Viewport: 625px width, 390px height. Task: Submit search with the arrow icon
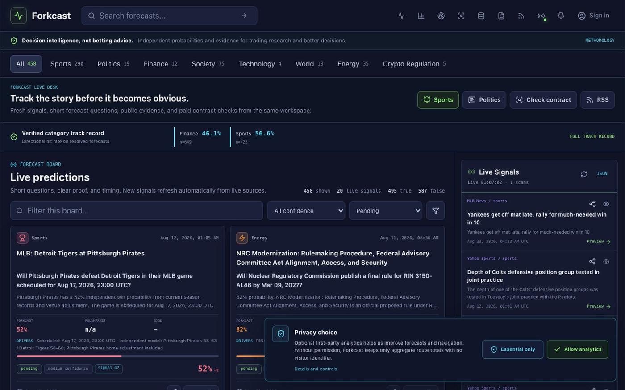click(244, 16)
